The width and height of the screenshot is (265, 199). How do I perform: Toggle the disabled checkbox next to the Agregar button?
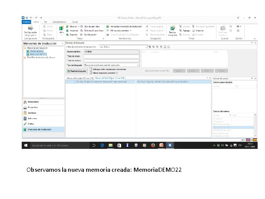pyautogui.click(x=143, y=71)
